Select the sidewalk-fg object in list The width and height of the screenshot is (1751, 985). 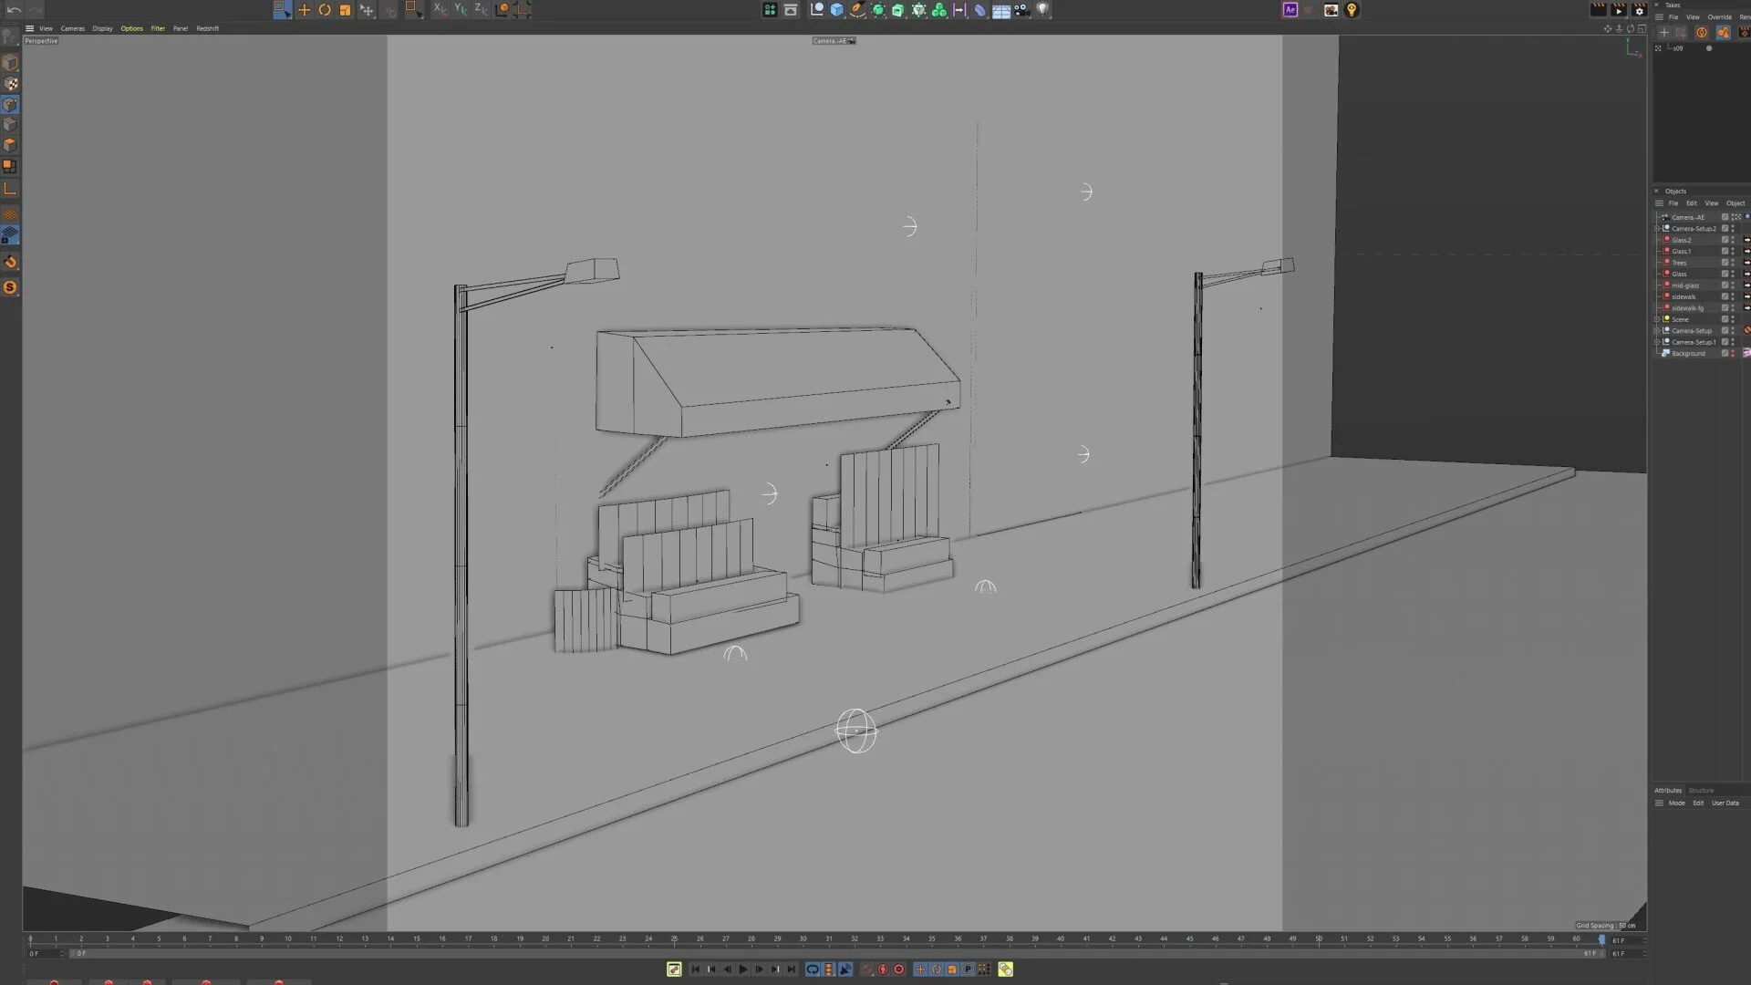click(x=1687, y=308)
